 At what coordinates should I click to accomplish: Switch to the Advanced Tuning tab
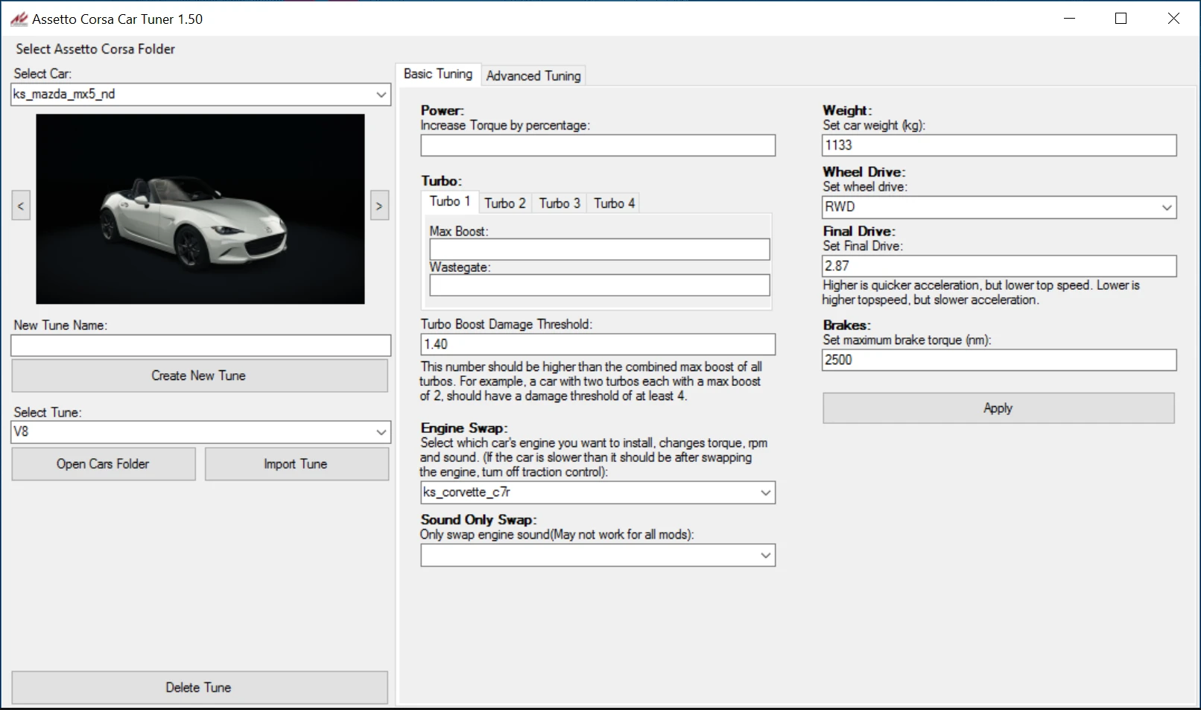533,75
